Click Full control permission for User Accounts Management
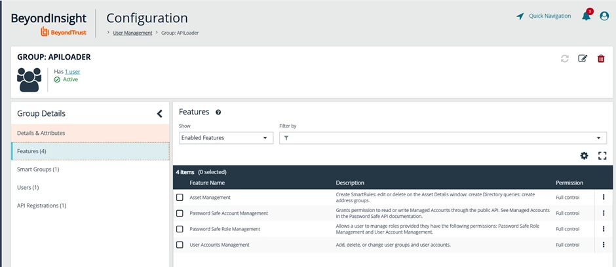616x267 pixels. (x=568, y=245)
